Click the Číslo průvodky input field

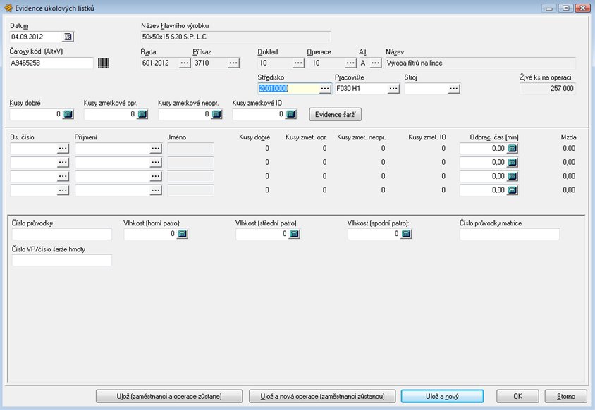[62, 234]
